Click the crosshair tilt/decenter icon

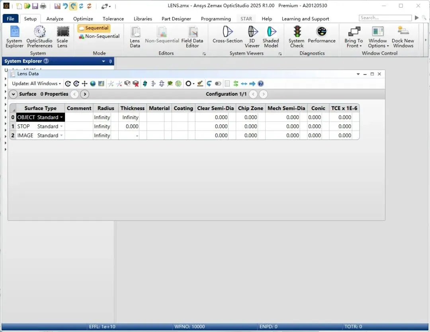coord(85,83)
